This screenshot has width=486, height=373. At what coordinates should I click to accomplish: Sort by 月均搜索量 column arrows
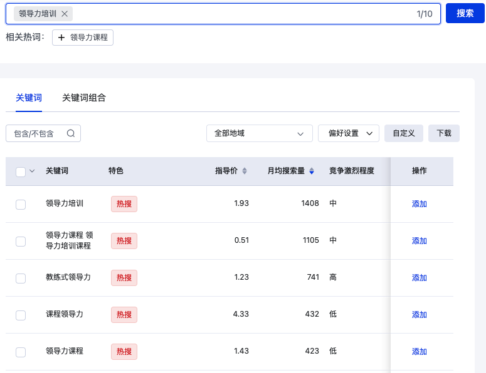pos(312,171)
